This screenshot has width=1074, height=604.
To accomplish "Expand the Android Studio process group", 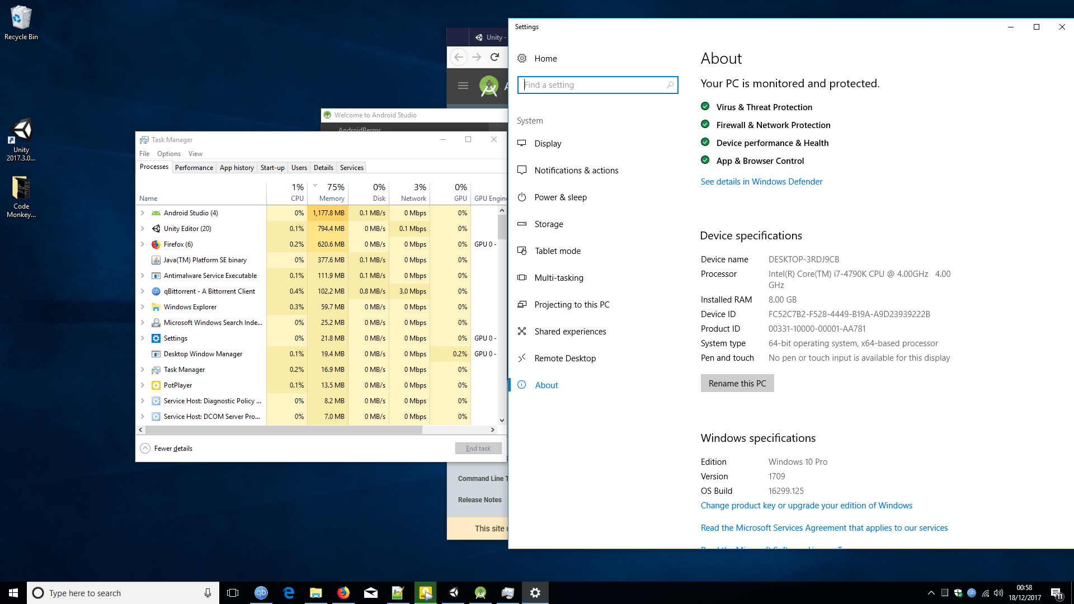I will [x=143, y=213].
